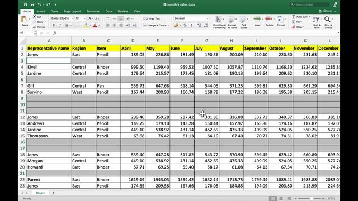Click the Home icon in title bar
Viewport: 358px width, 201px height.
25,4
